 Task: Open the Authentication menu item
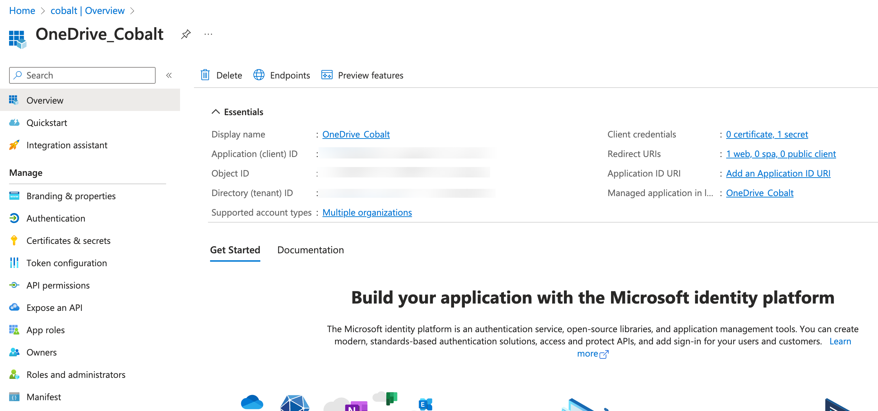coord(55,218)
